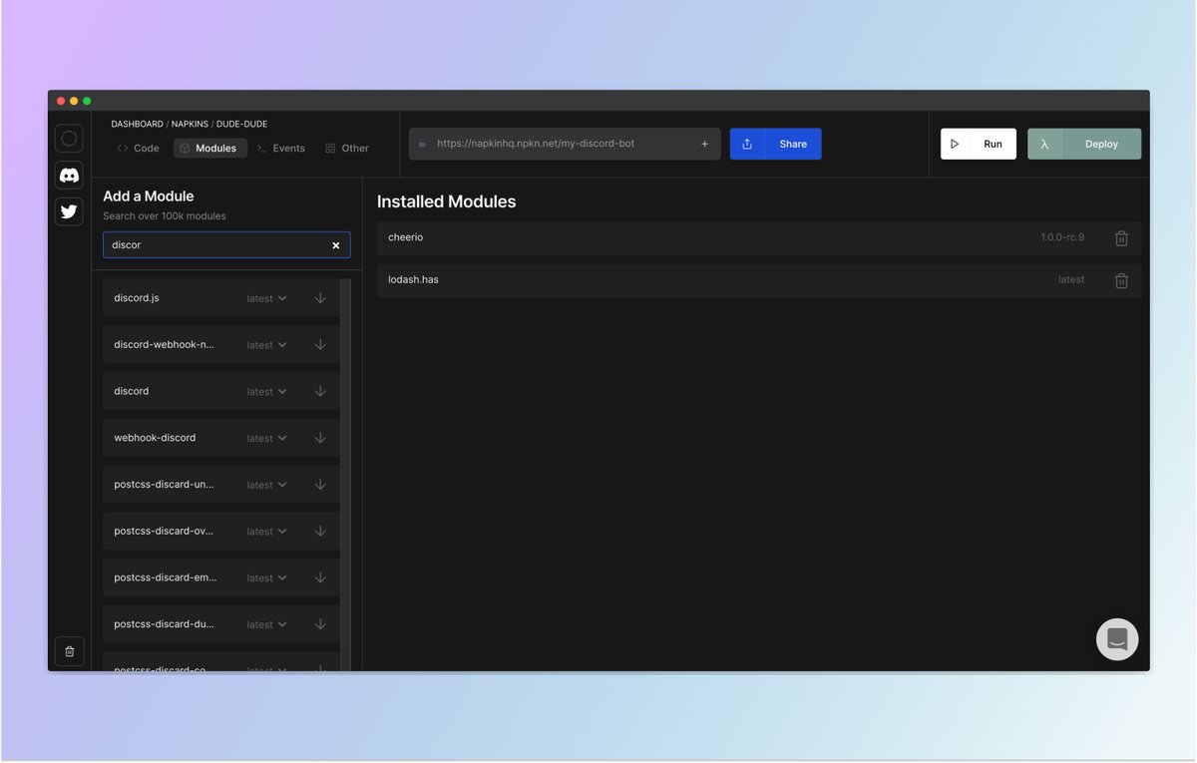Switch to the Events tab
The image size is (1197, 763).
pos(281,148)
